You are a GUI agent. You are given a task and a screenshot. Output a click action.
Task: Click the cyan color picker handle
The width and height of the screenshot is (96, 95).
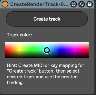(47, 50)
